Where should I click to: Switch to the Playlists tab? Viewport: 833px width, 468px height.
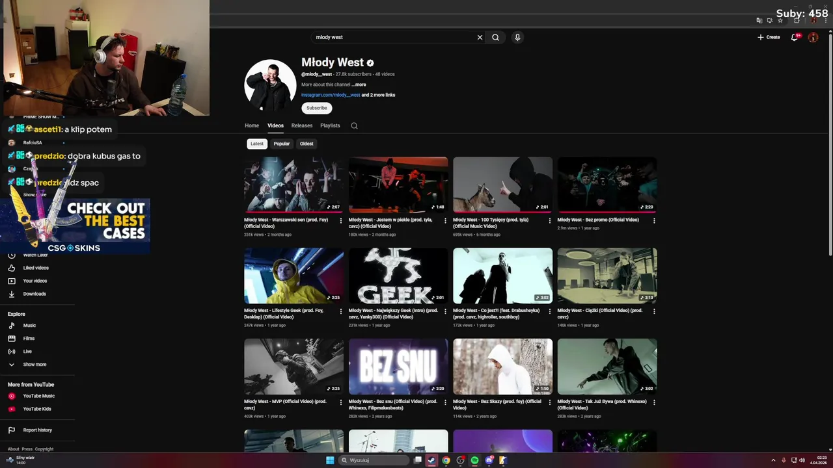(330, 125)
